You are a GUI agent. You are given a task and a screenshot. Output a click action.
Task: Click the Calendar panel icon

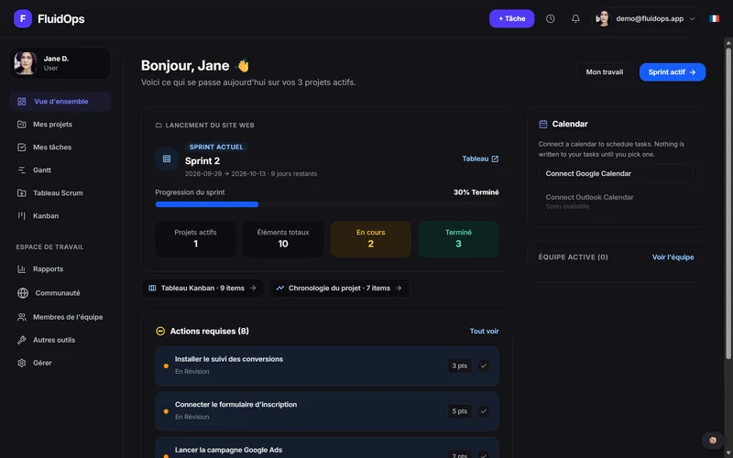point(542,124)
